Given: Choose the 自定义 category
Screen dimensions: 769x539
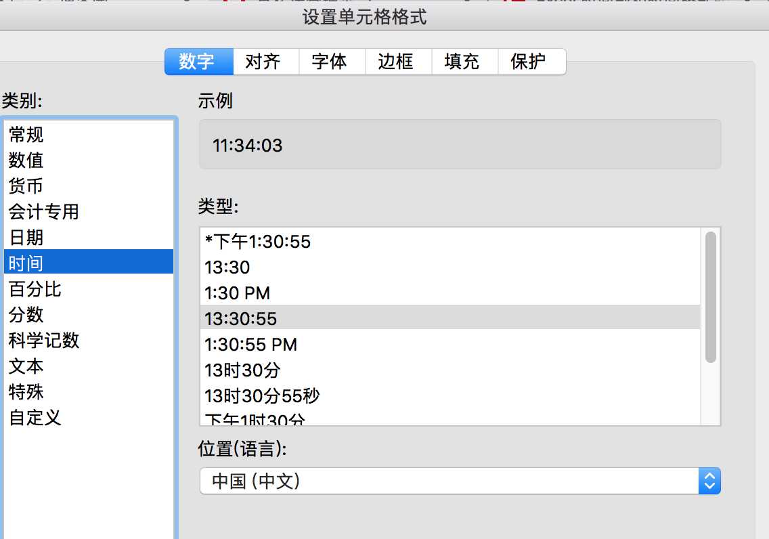Looking at the screenshot, I should (x=35, y=417).
